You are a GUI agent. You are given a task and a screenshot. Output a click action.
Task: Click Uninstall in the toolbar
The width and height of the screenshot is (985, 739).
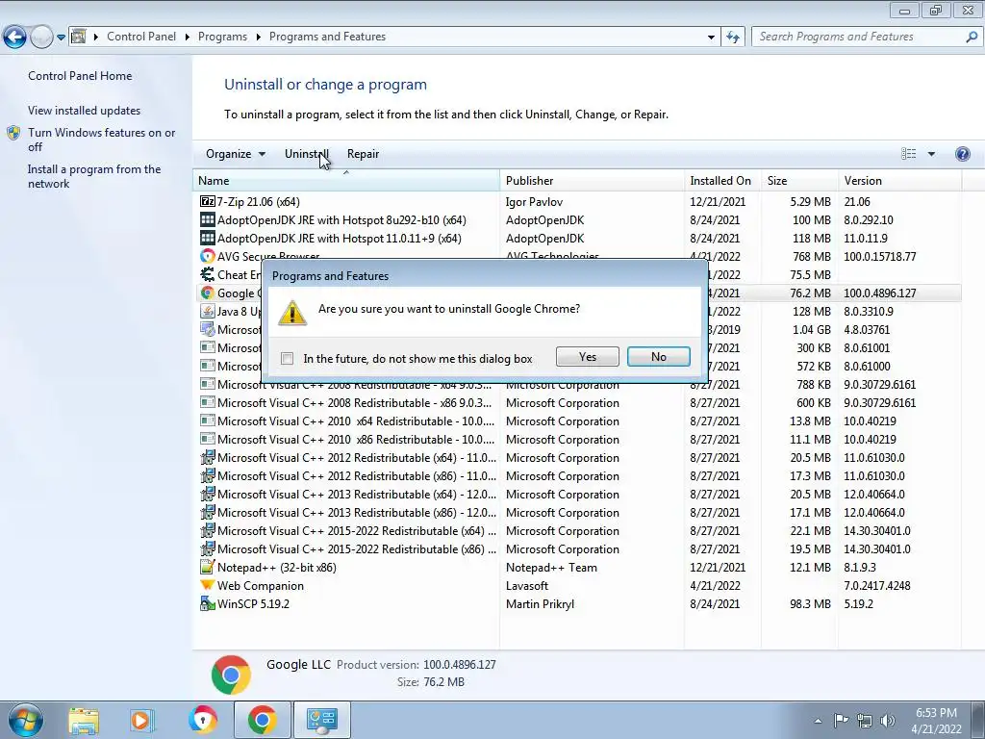306,154
